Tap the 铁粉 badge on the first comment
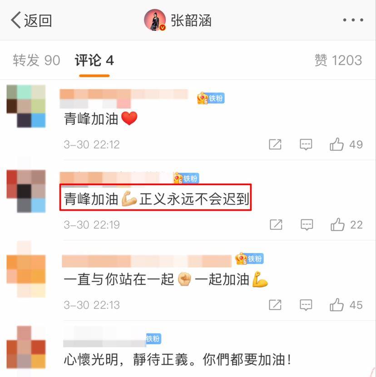Screen dimensions: 376x377 coord(211,98)
